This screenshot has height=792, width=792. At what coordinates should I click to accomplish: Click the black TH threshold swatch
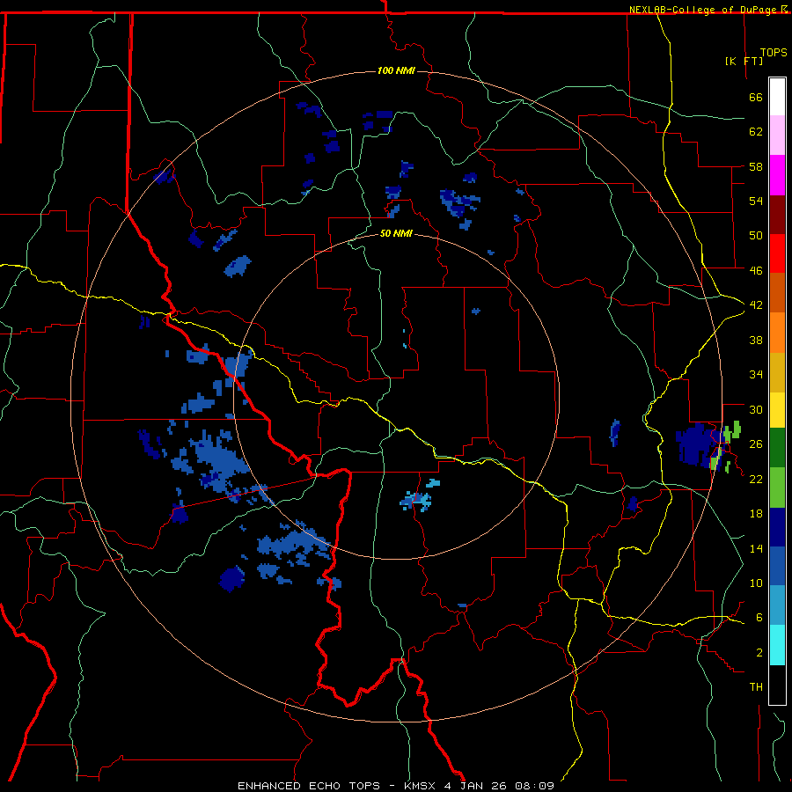(777, 685)
